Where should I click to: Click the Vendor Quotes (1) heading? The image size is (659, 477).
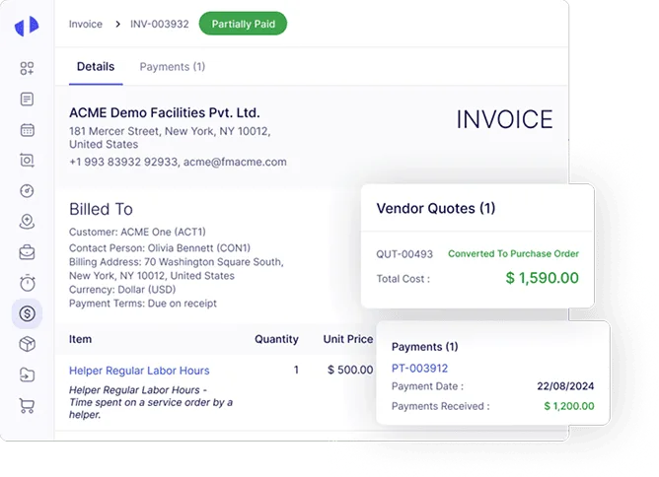click(436, 208)
